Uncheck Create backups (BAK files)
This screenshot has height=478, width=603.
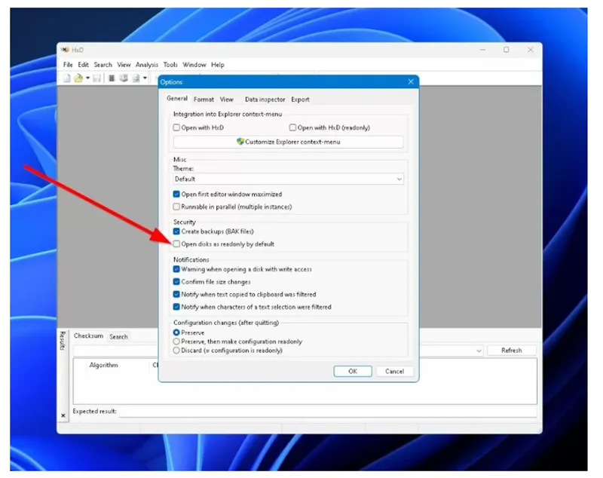tap(176, 231)
